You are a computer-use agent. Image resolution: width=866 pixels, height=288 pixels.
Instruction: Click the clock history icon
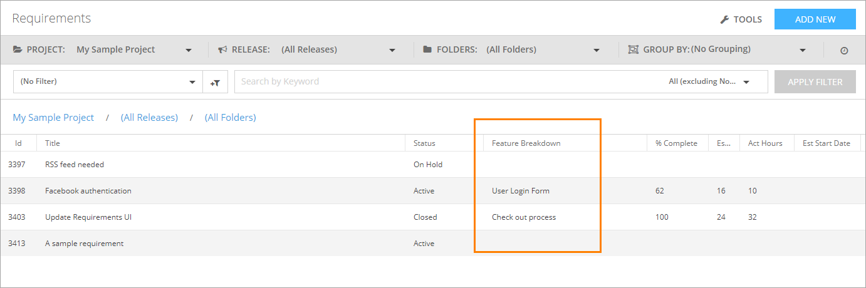(844, 51)
